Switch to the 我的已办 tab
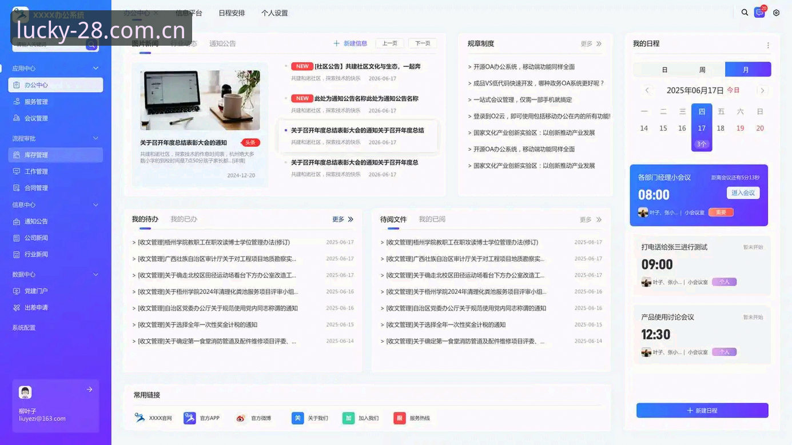 [184, 219]
